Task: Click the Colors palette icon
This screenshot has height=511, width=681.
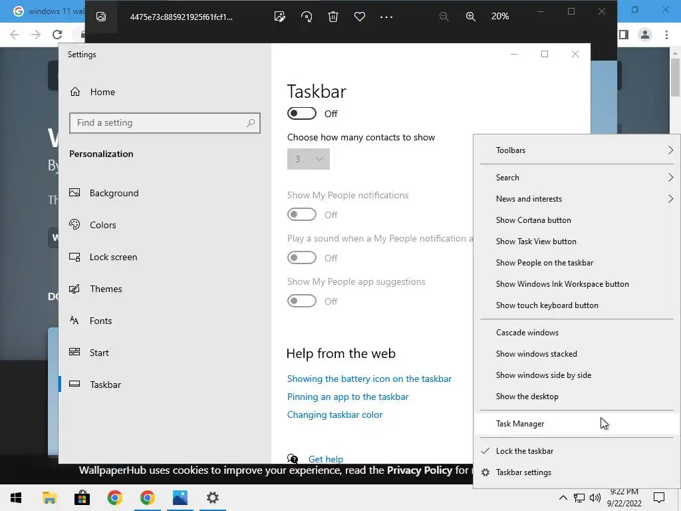Action: 74,225
